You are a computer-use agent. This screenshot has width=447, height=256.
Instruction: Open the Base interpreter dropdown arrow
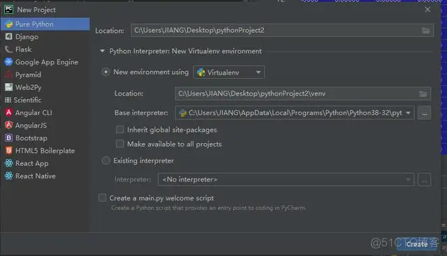coord(408,113)
